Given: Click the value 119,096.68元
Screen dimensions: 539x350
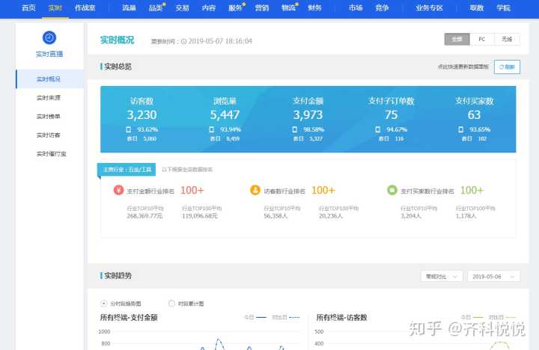Looking at the screenshot, I should [x=200, y=216].
